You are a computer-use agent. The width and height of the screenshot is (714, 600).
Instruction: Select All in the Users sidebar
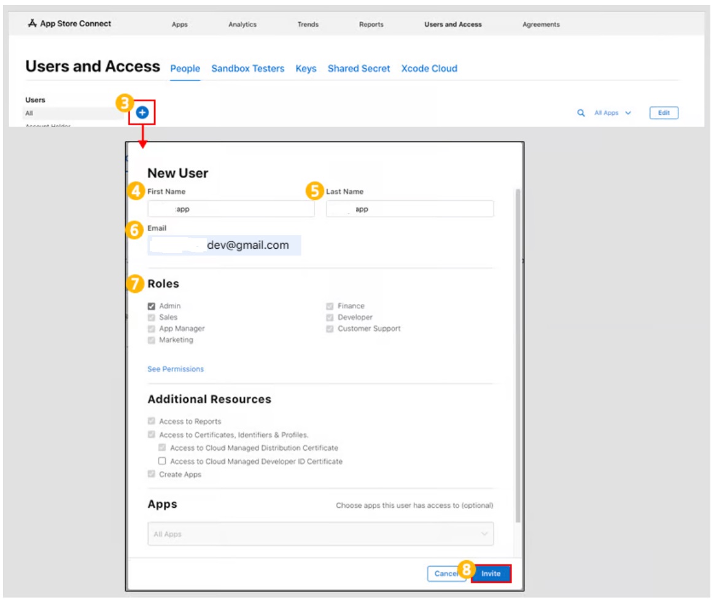[x=73, y=113]
